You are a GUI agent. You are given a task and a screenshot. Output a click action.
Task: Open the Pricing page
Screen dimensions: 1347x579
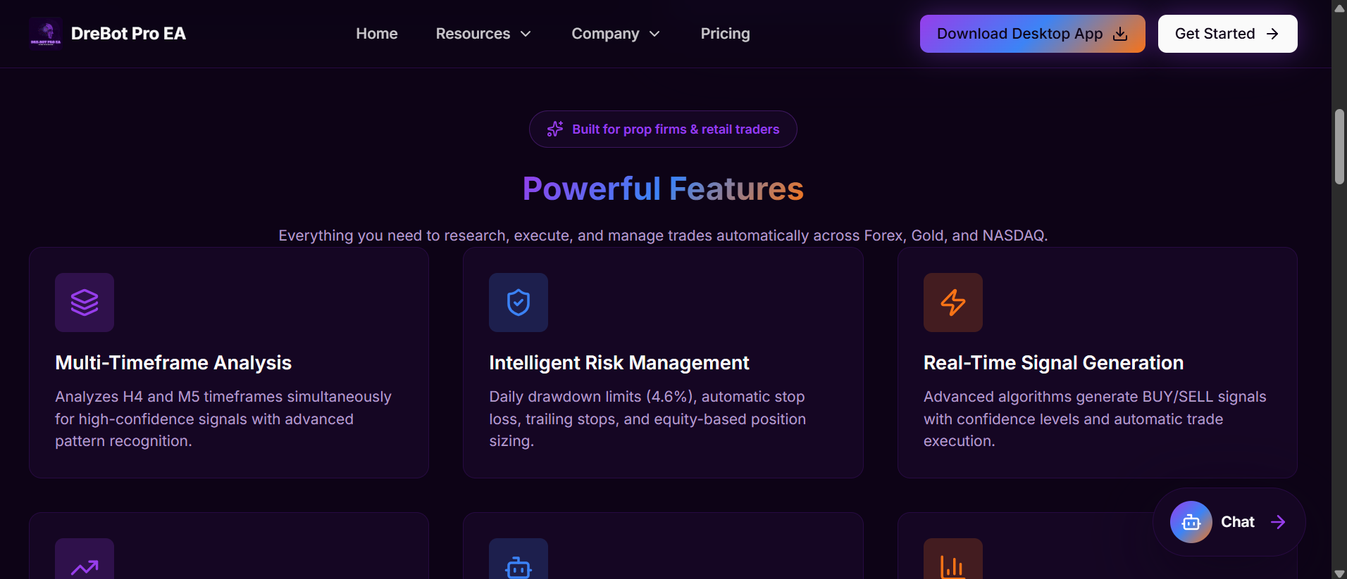pos(725,34)
